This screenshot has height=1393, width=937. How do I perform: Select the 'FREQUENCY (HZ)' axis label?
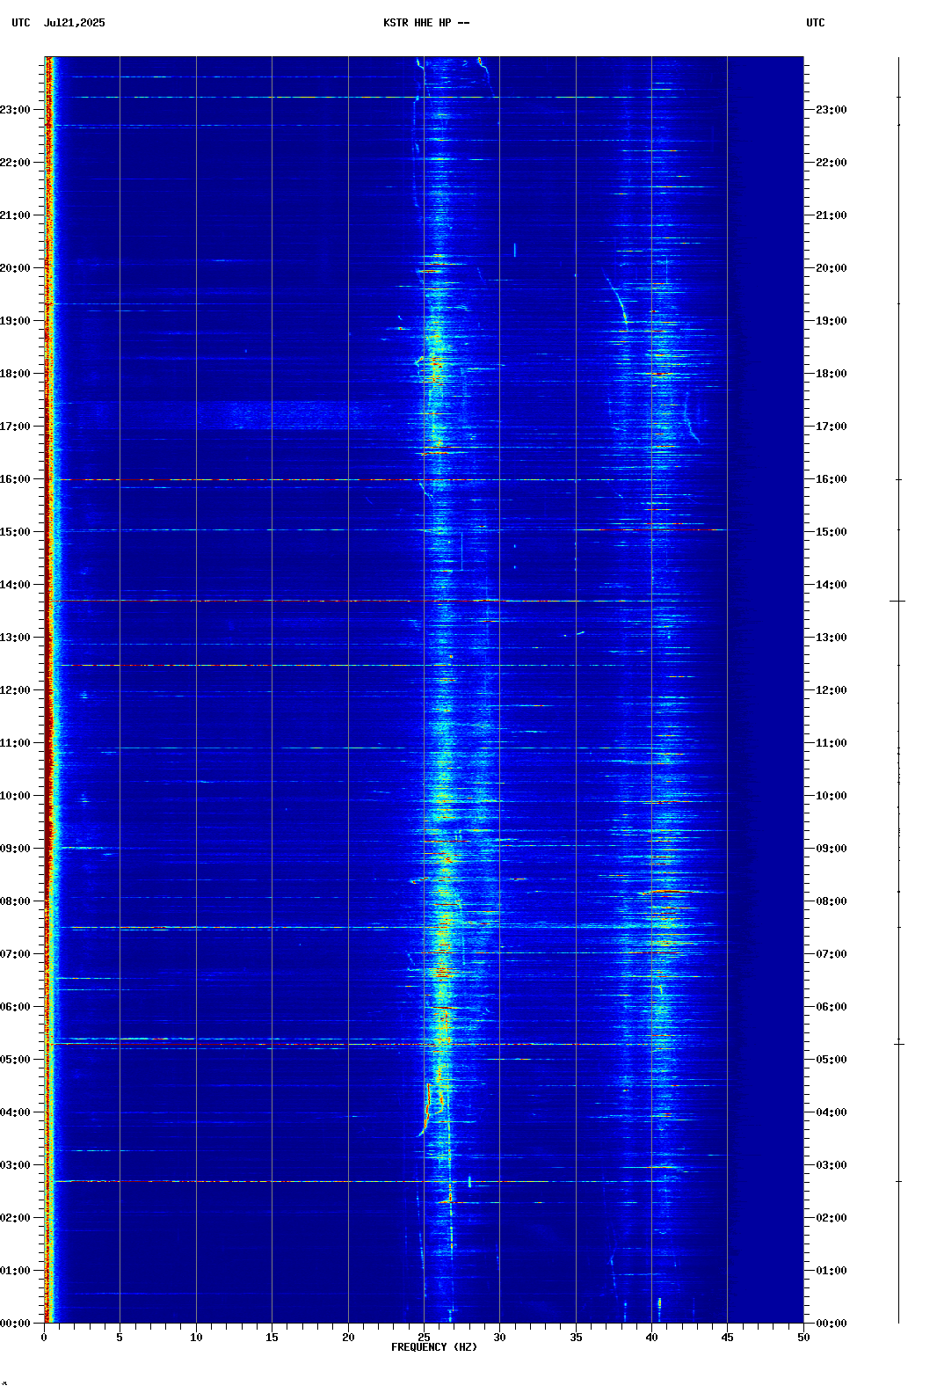click(434, 1347)
